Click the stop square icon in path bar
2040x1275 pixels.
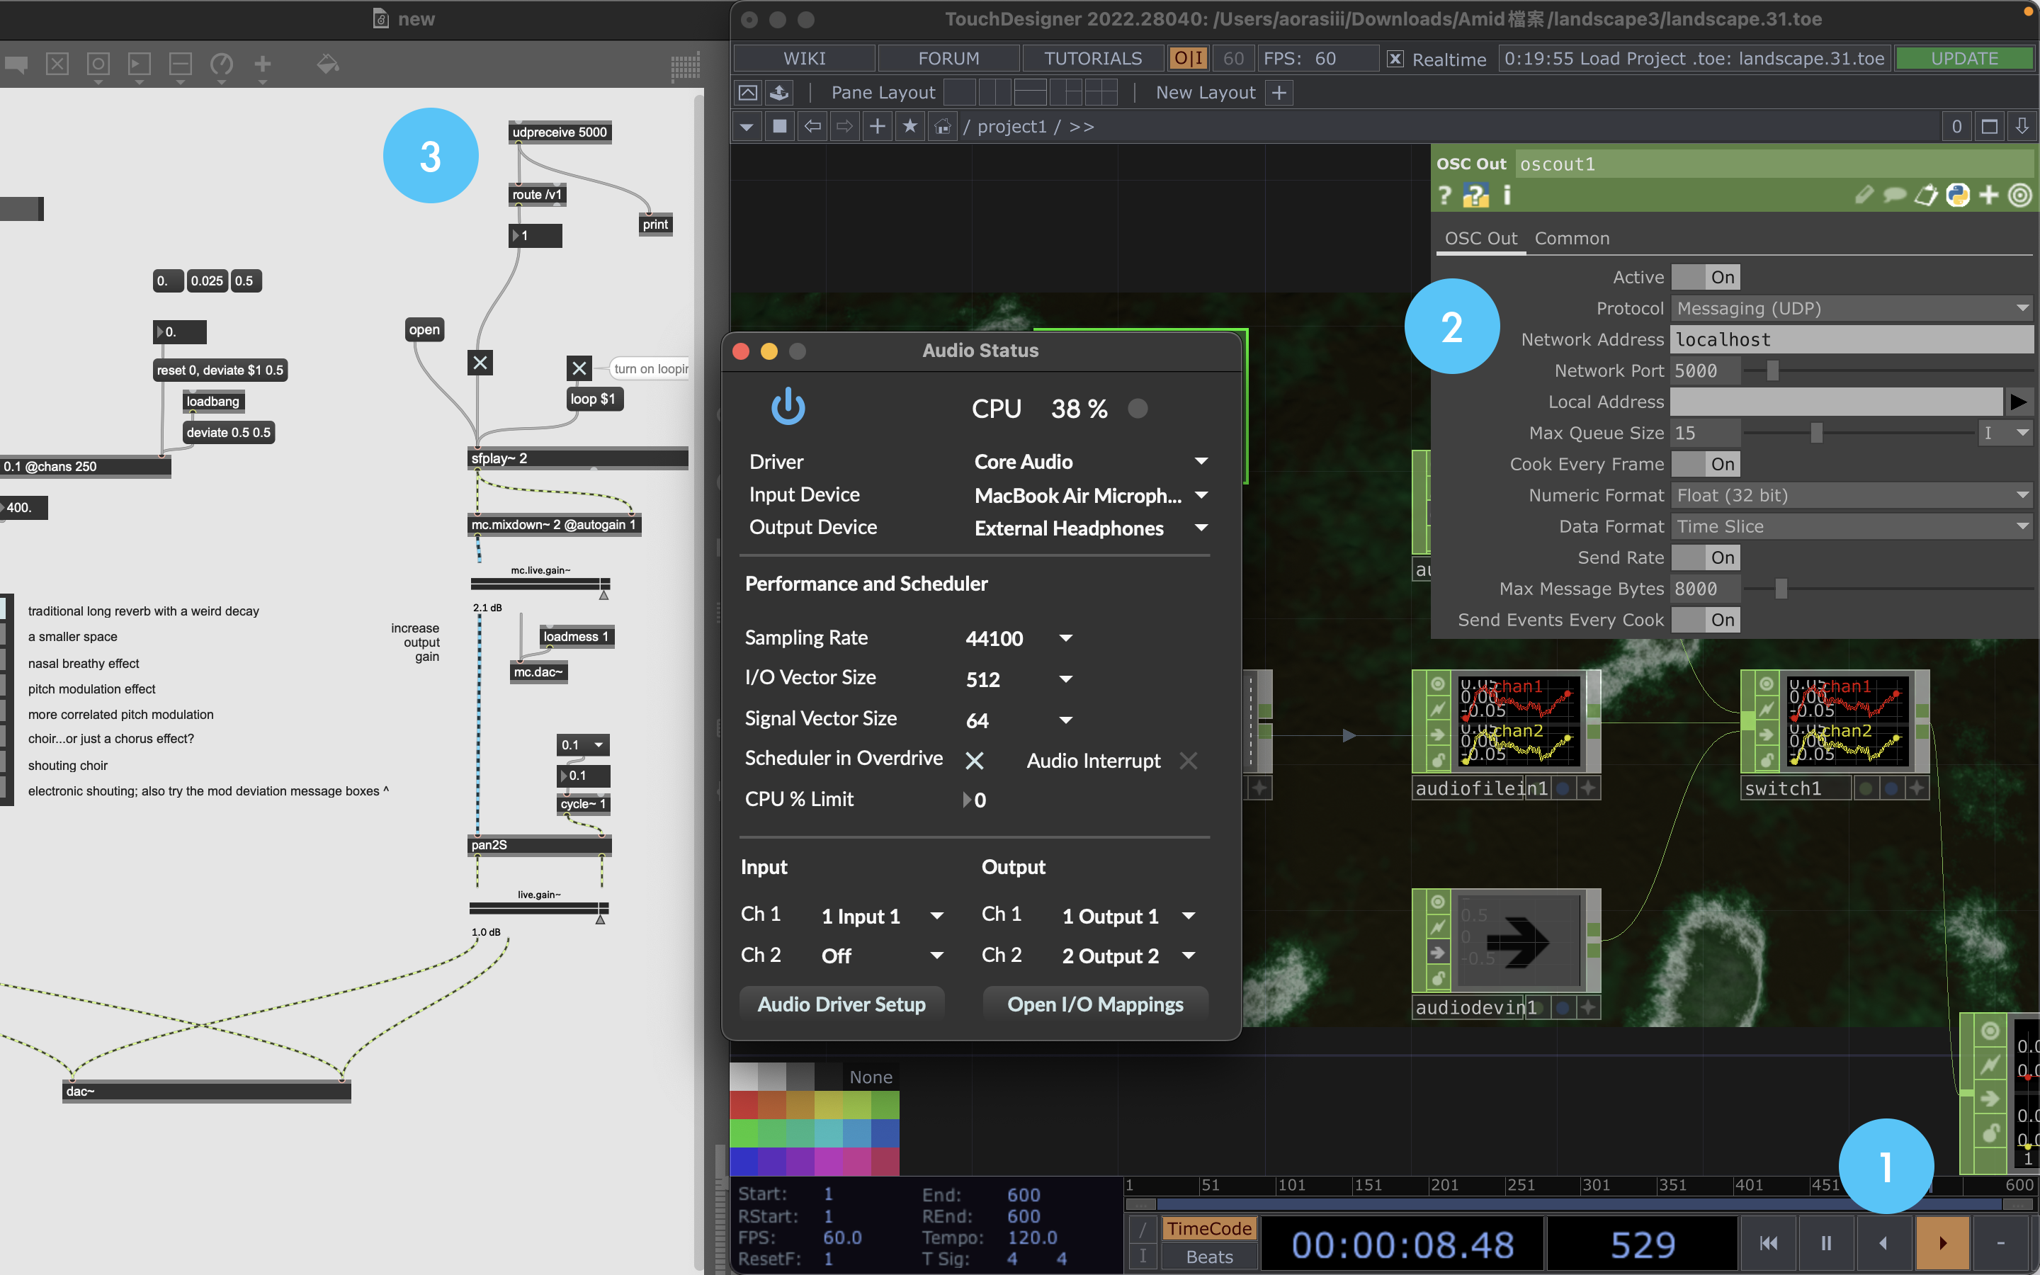(780, 127)
